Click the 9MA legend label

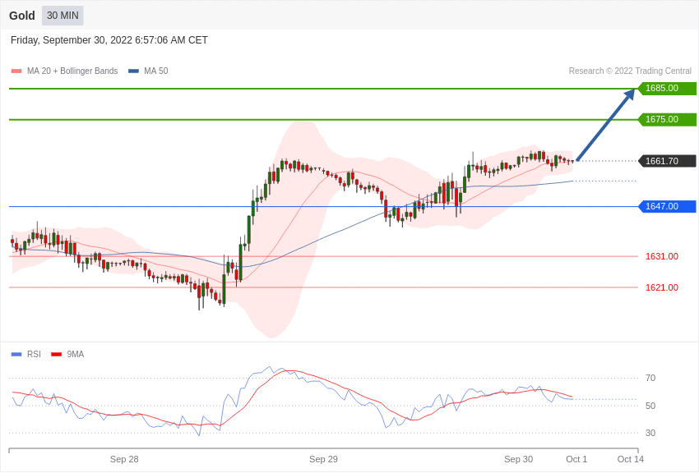tap(76, 354)
